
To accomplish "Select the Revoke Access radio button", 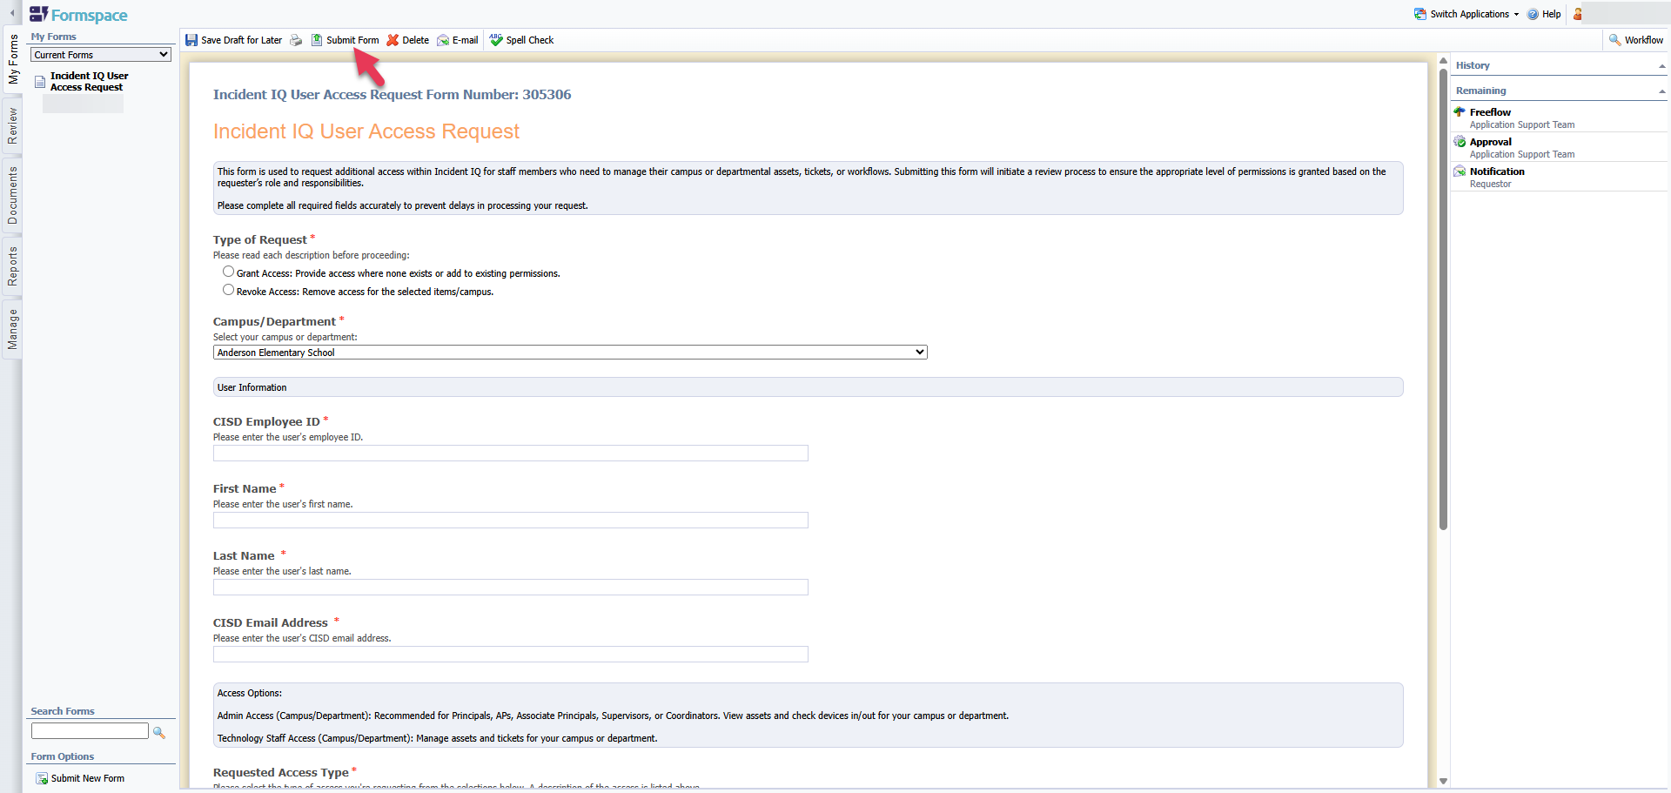I will [x=228, y=290].
